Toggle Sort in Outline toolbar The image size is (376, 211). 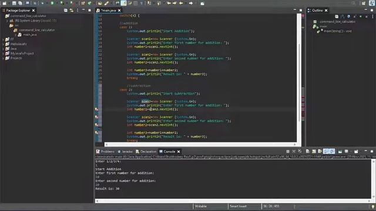pos(343,16)
